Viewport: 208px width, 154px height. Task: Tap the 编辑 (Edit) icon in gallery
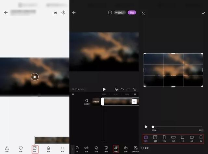tap(34, 149)
